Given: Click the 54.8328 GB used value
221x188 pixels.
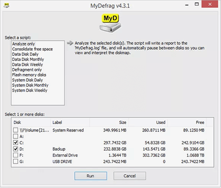Looking at the screenshot, I should point(155,143).
